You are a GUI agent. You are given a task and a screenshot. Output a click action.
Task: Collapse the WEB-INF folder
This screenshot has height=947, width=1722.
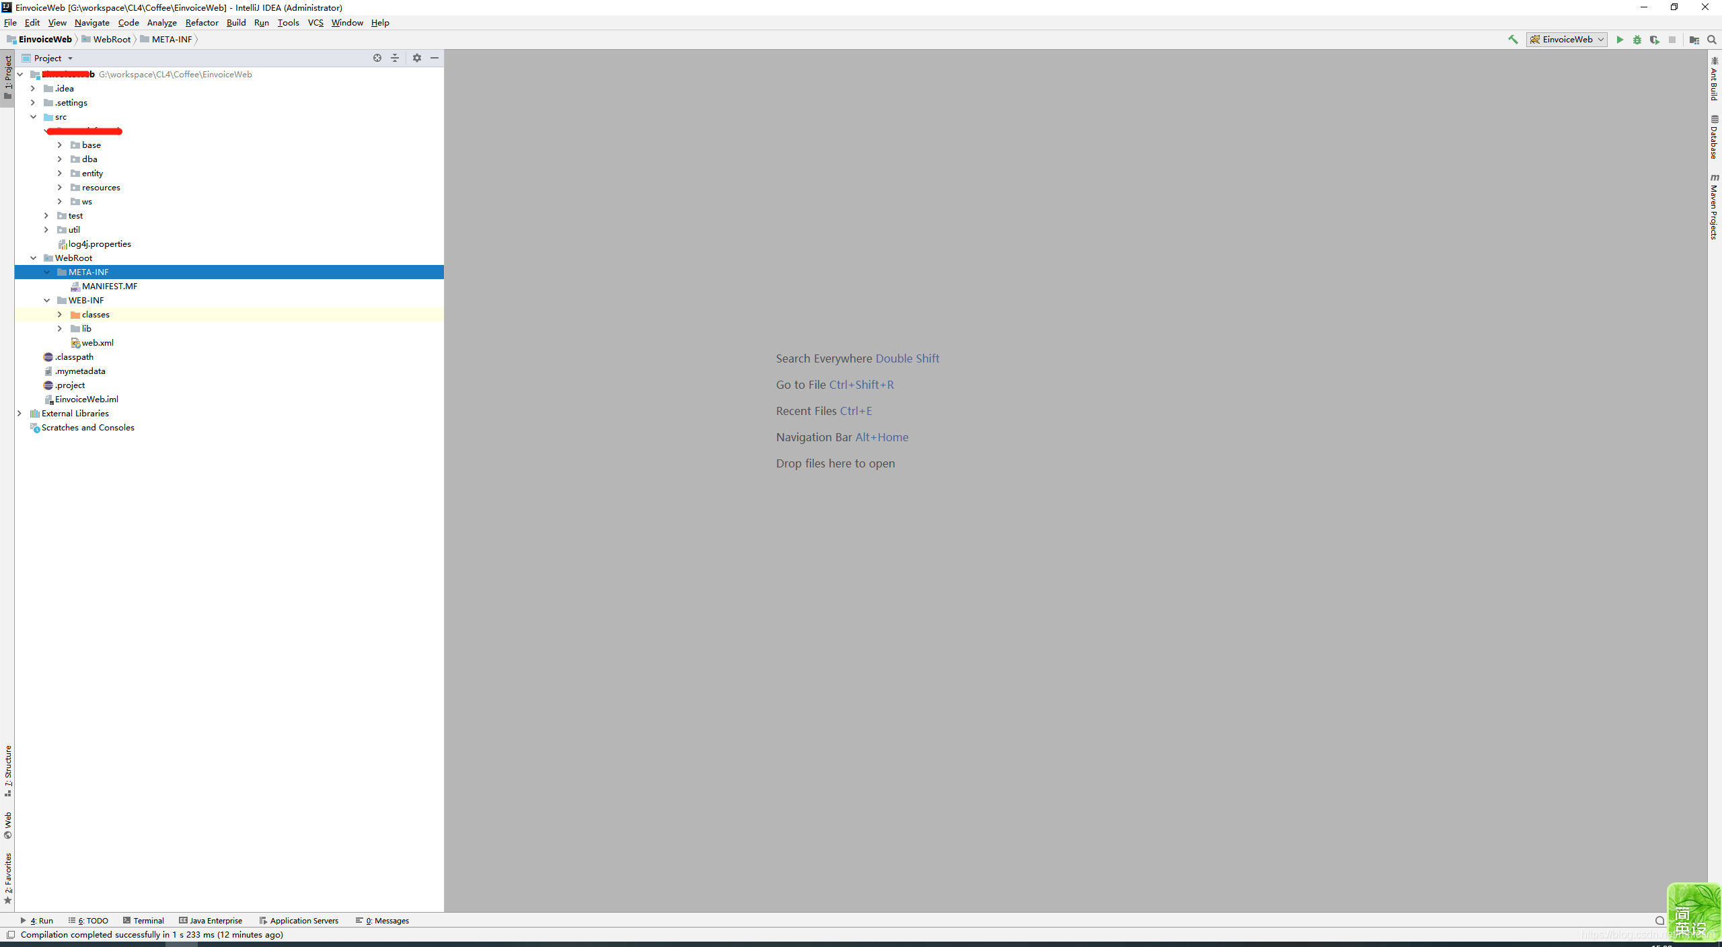tap(46, 301)
